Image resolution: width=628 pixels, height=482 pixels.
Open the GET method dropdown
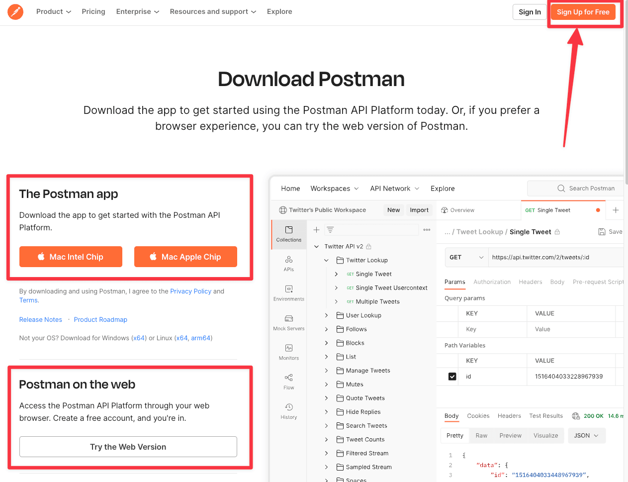point(466,257)
